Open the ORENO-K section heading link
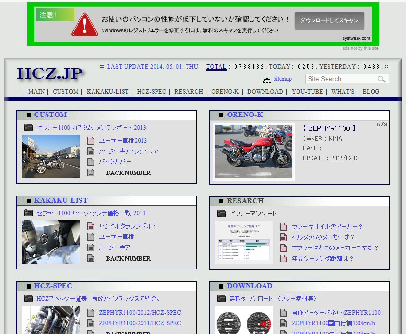Image resolution: width=406 pixels, height=334 pixels. click(245, 115)
